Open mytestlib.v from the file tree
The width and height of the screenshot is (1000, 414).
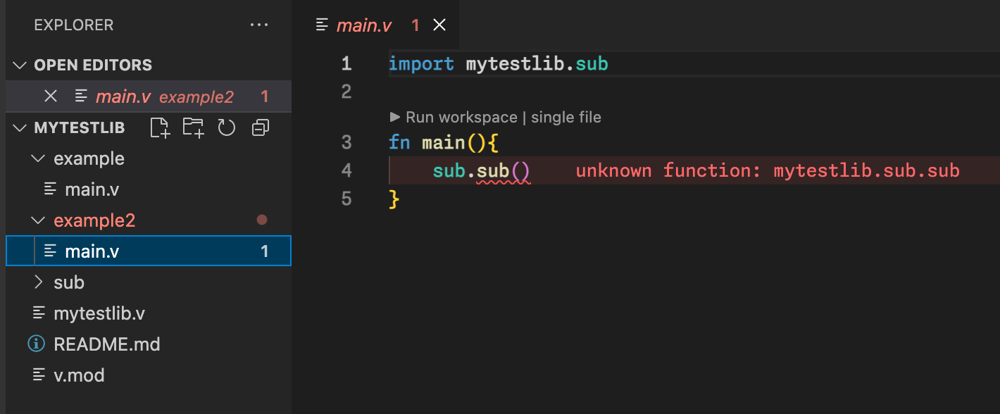[x=99, y=313]
